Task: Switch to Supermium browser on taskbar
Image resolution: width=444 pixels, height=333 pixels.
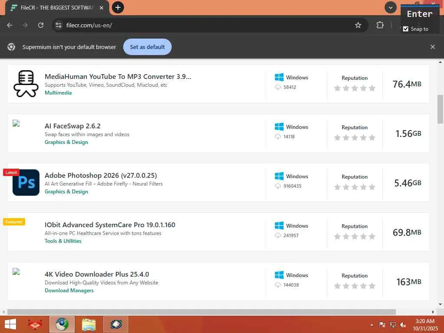Action: (x=62, y=324)
